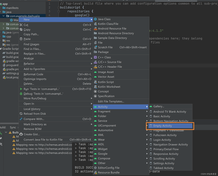
Task: Click the Image Asset Android icon
Action: point(96,72)
